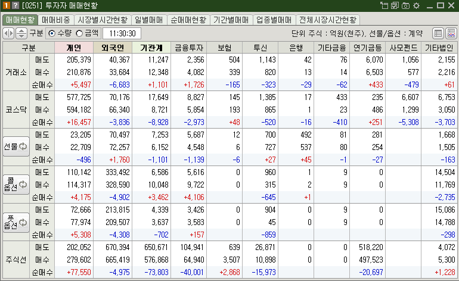Click the value -5,308 in 사모펀드
Image resolution: width=459 pixels, height=281 pixels.
tap(409, 122)
